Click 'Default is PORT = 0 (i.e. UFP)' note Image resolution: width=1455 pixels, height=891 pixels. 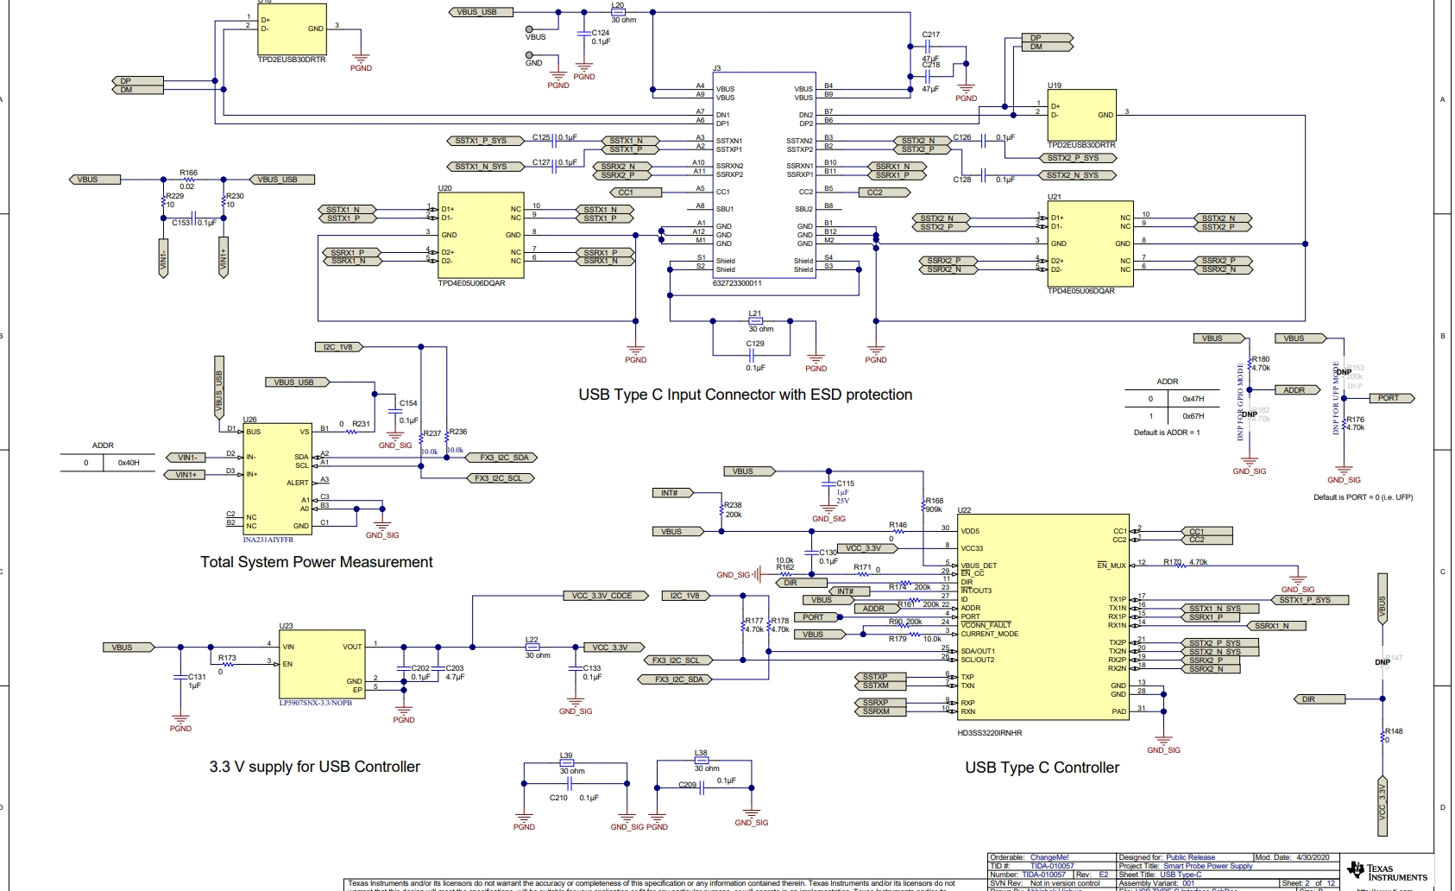[x=1364, y=497]
